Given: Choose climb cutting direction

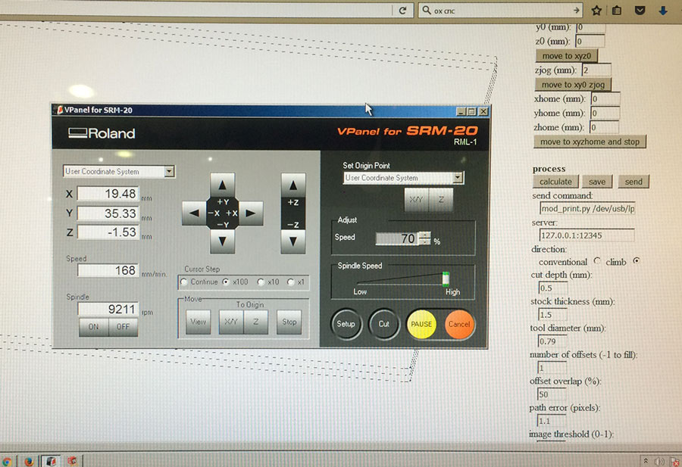Looking at the screenshot, I should (x=637, y=260).
